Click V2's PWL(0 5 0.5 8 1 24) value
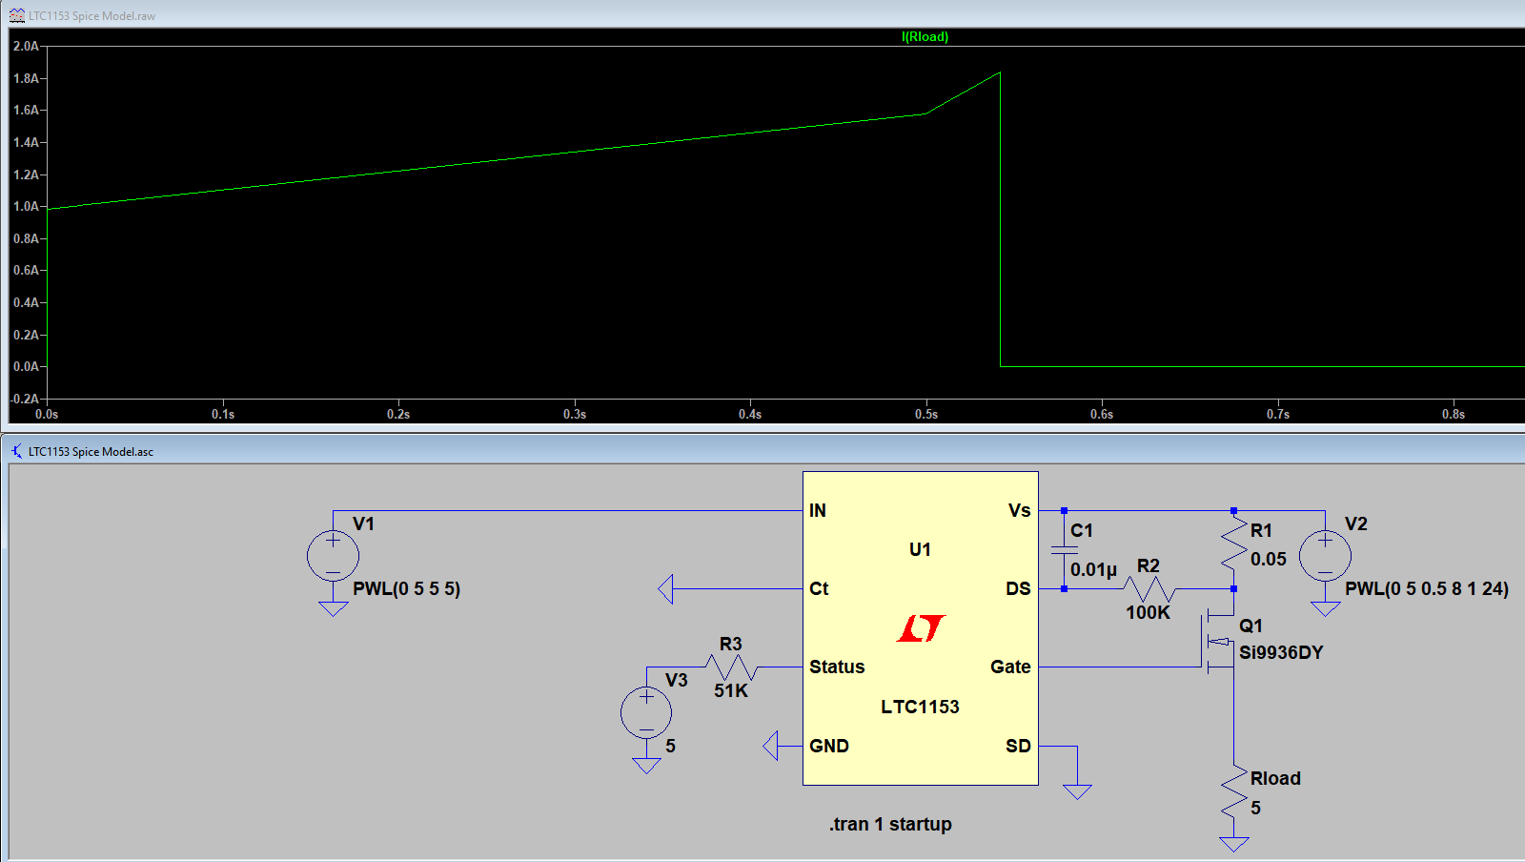The height and width of the screenshot is (862, 1525). click(1426, 589)
